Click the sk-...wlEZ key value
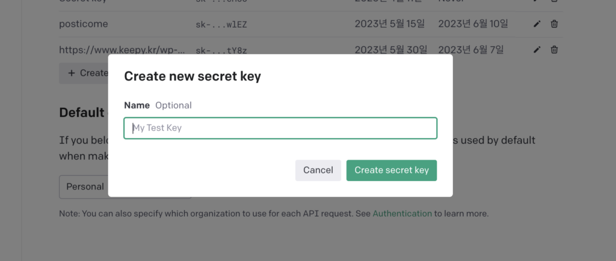 click(x=221, y=25)
